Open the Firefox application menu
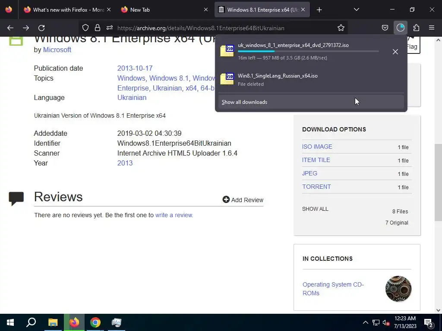 [x=432, y=28]
